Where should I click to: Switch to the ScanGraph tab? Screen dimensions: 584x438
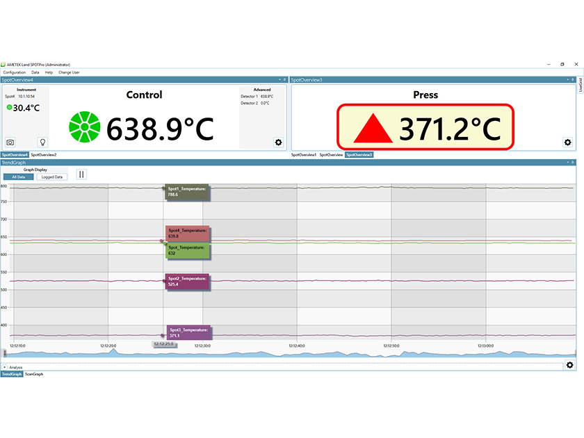tap(33, 374)
